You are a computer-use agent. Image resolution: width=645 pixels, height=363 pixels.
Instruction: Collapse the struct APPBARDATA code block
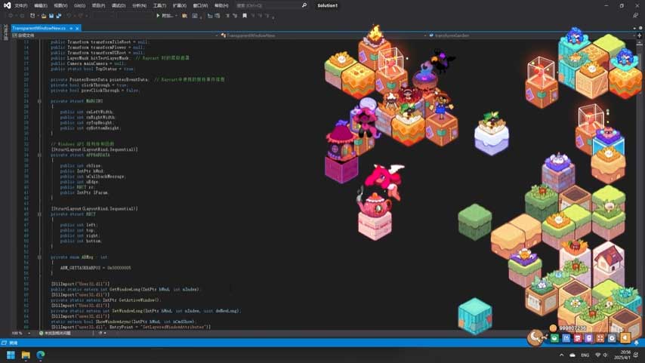pyautogui.click(x=39, y=155)
